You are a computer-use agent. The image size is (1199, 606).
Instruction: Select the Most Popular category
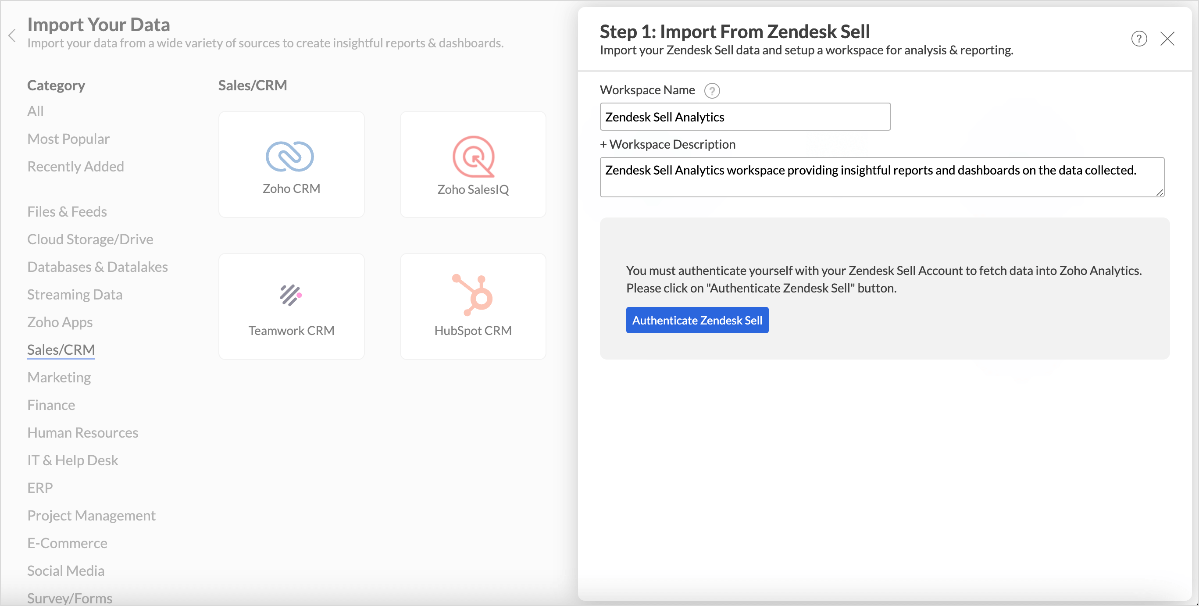point(68,139)
